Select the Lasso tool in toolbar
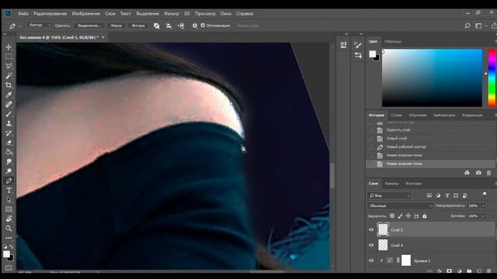This screenshot has width=497, height=279. pos(9,66)
